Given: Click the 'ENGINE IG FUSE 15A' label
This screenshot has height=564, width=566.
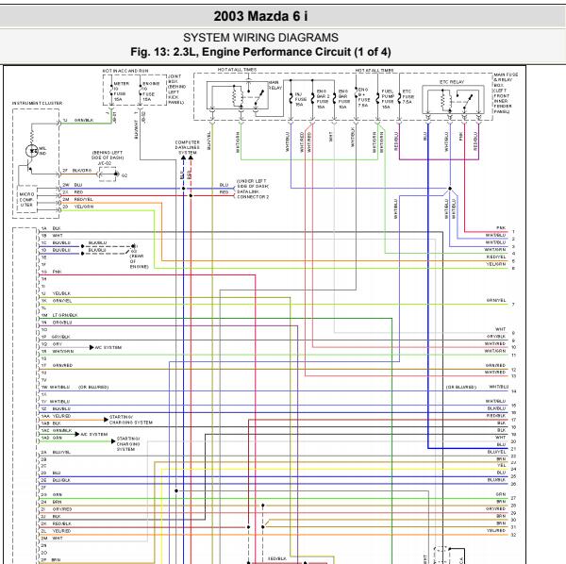Looking at the screenshot, I should point(151,91).
